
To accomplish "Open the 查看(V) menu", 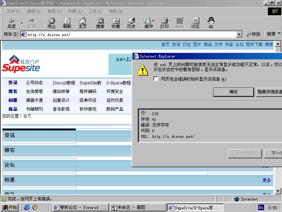I will click(55, 11).
